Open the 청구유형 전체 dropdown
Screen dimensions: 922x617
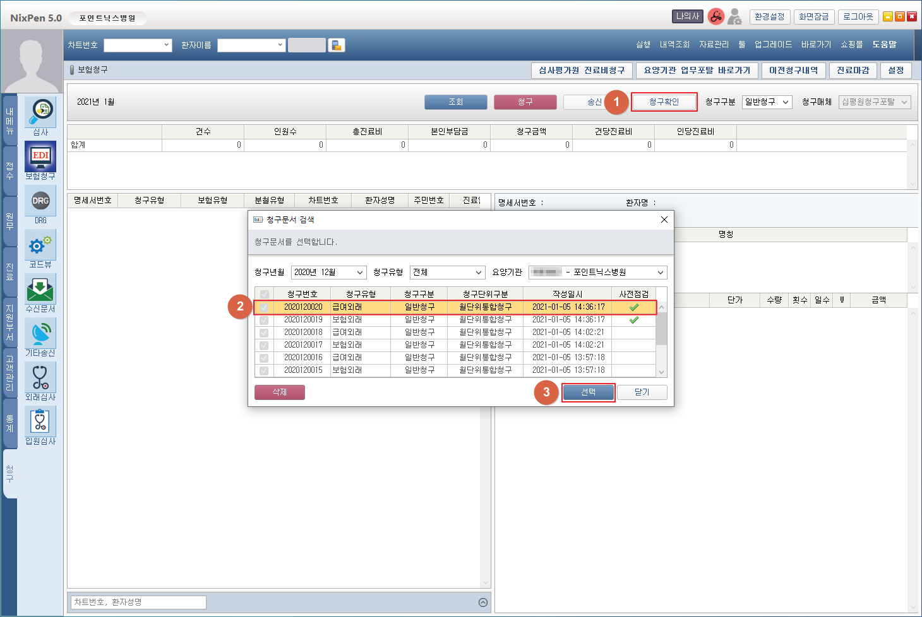click(x=447, y=273)
